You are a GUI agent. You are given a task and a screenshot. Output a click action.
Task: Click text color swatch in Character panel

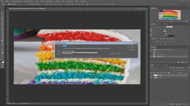(x=171, y=36)
